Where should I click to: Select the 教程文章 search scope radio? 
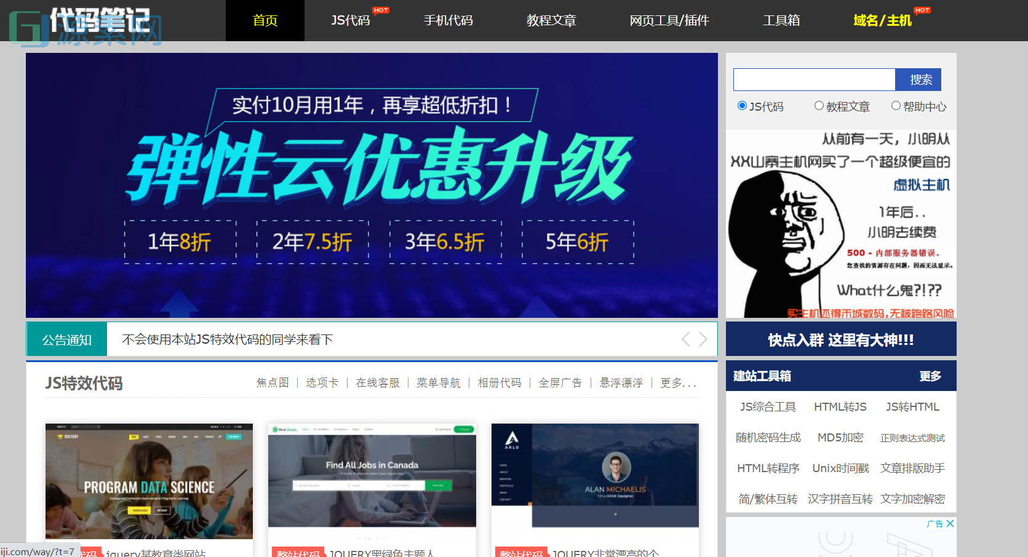pos(819,105)
